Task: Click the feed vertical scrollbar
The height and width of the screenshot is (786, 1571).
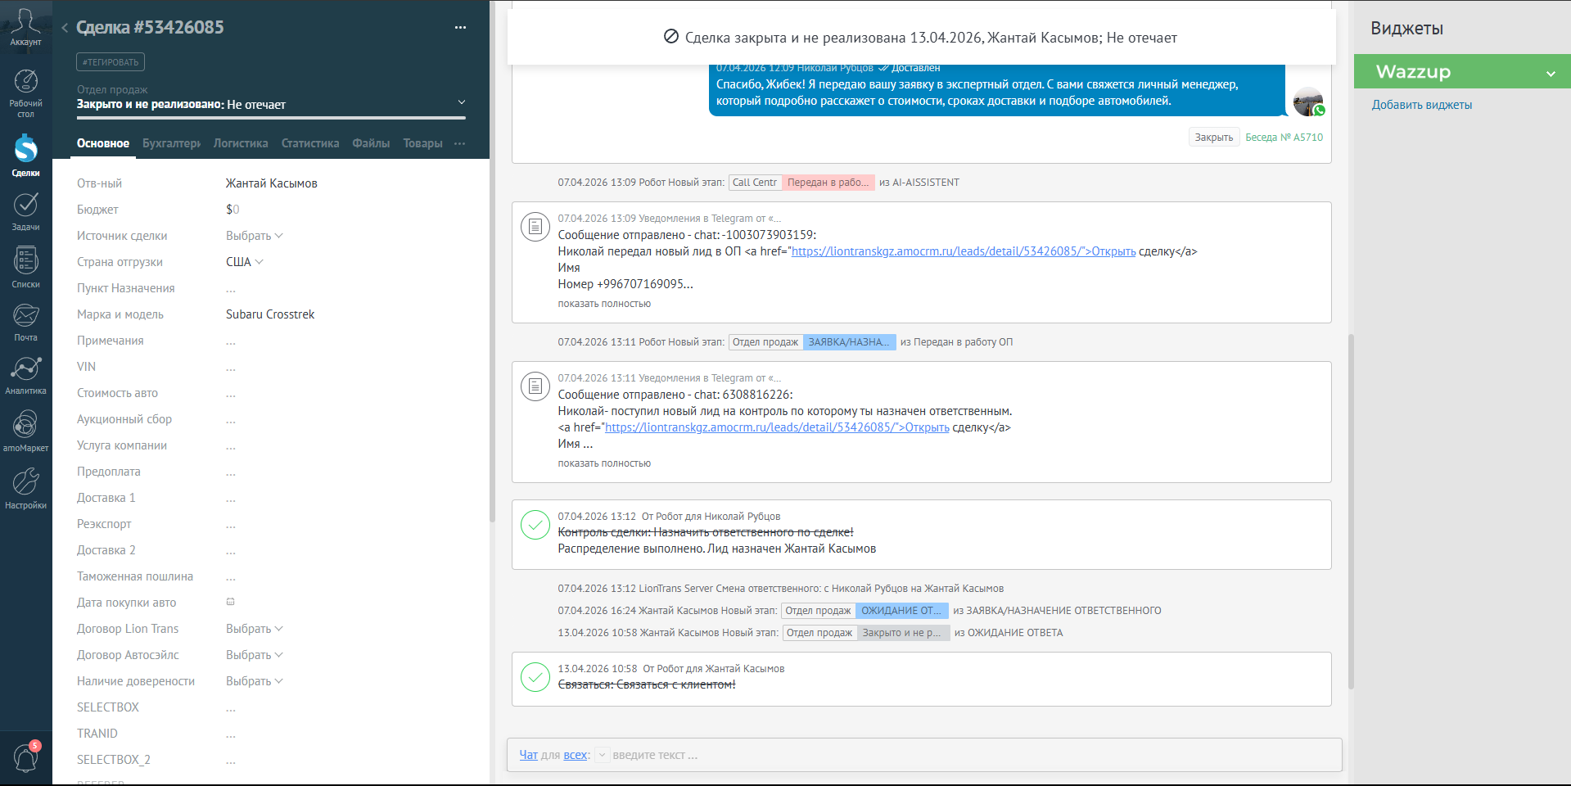Action: pos(1352,512)
